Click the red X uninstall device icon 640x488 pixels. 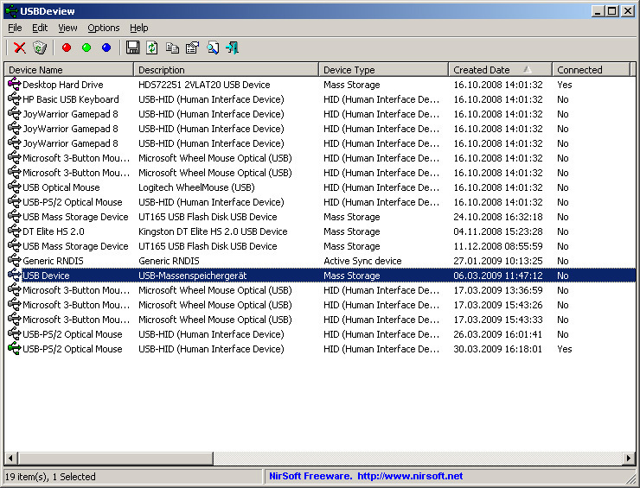tap(20, 48)
